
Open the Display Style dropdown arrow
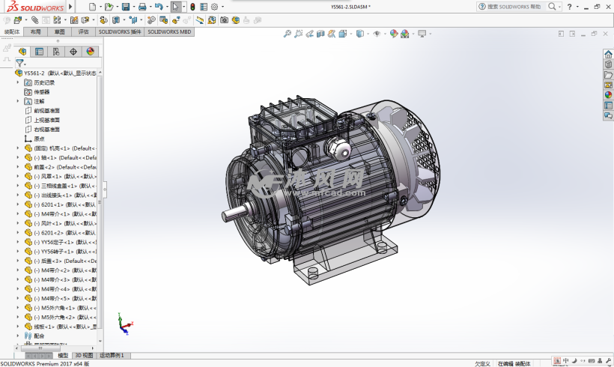pos(367,34)
